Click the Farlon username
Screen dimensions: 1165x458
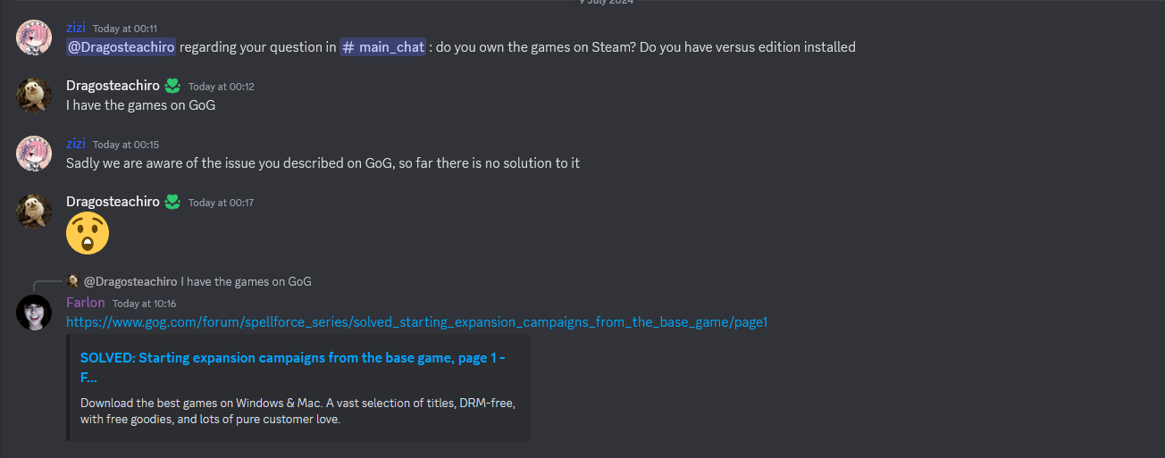point(85,303)
